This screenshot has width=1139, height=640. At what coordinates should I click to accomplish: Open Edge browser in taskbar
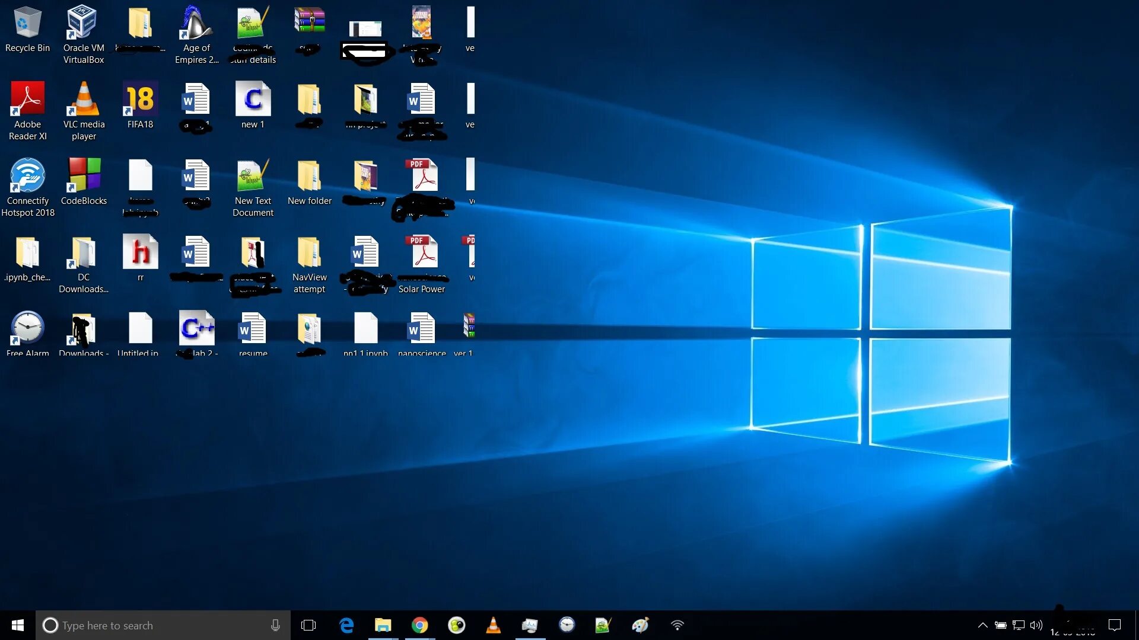point(346,625)
